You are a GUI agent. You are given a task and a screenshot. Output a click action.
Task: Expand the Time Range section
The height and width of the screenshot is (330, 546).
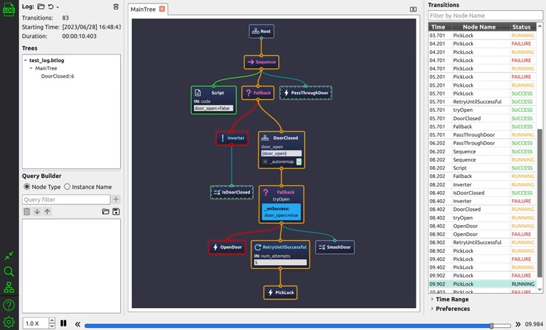(x=432, y=299)
